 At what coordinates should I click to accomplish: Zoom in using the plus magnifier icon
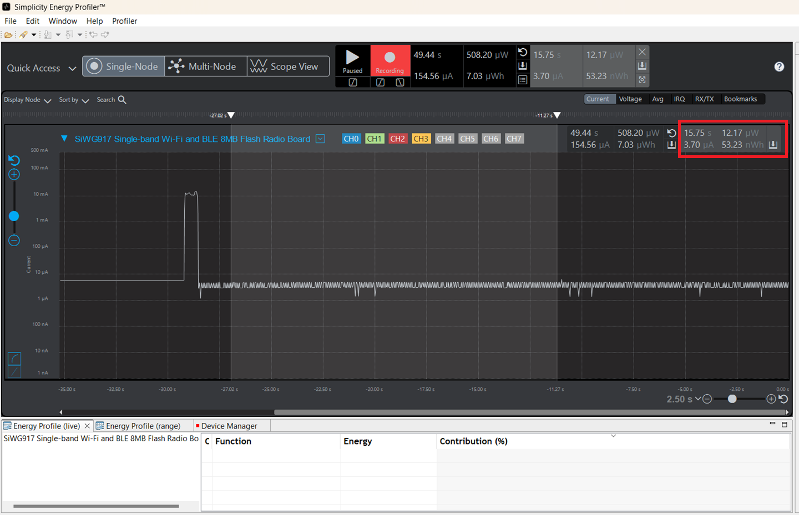tap(13, 174)
